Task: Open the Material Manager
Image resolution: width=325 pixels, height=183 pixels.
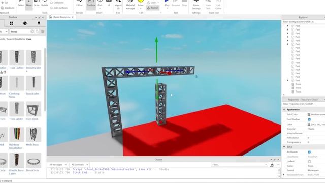Action: (x=130, y=5)
